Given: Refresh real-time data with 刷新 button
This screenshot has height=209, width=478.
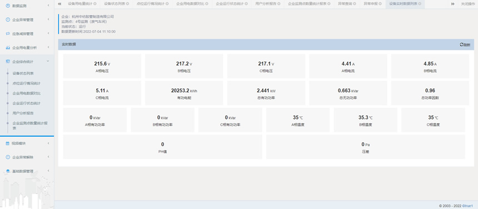Looking at the screenshot, I should click(465, 44).
